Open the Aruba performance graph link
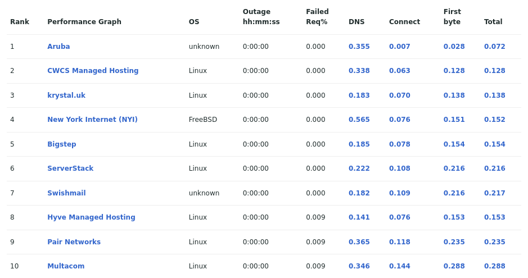Viewport: 528px width, 278px height. [x=58, y=47]
